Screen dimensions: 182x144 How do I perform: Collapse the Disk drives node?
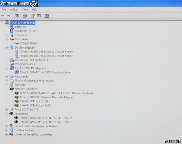click(x=7, y=39)
